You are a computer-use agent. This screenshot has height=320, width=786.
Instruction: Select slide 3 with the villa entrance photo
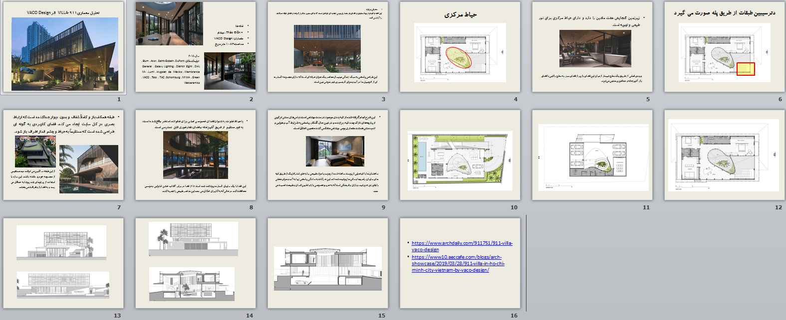point(328,47)
